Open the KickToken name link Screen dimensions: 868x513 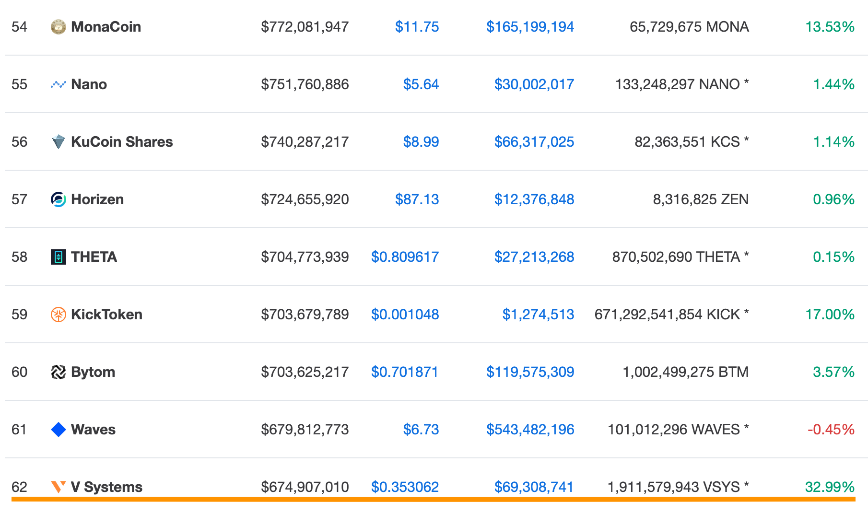point(107,315)
